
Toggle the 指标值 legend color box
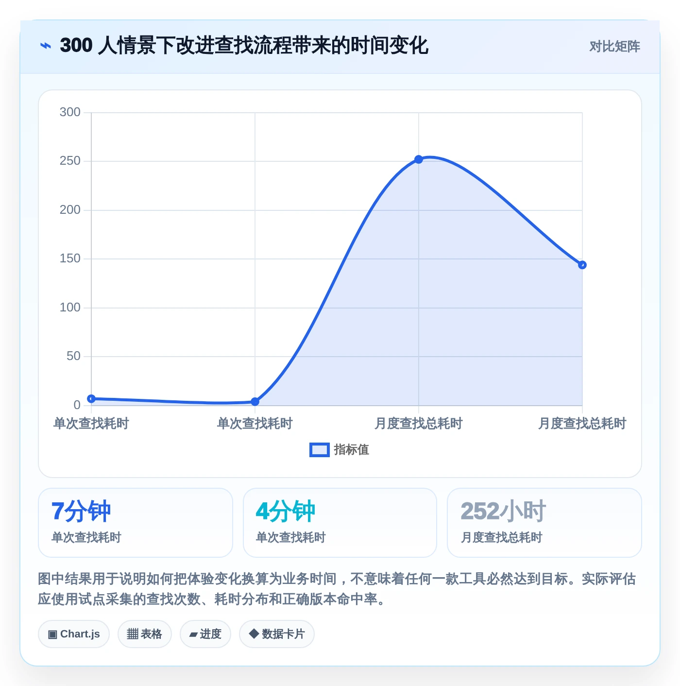pos(320,450)
